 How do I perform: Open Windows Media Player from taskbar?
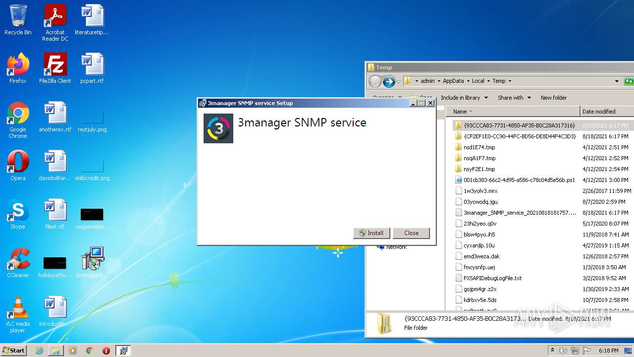pos(73,351)
